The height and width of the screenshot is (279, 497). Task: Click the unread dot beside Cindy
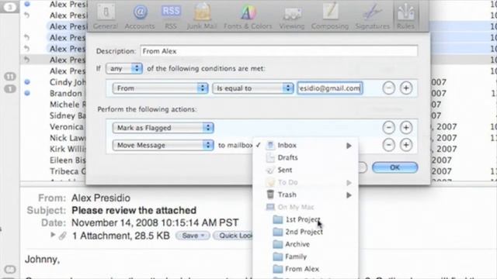pyautogui.click(x=27, y=82)
